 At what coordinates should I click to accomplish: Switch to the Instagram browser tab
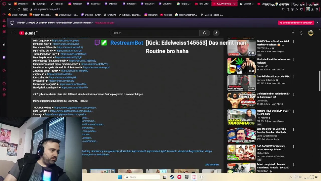click(x=75, y=4)
